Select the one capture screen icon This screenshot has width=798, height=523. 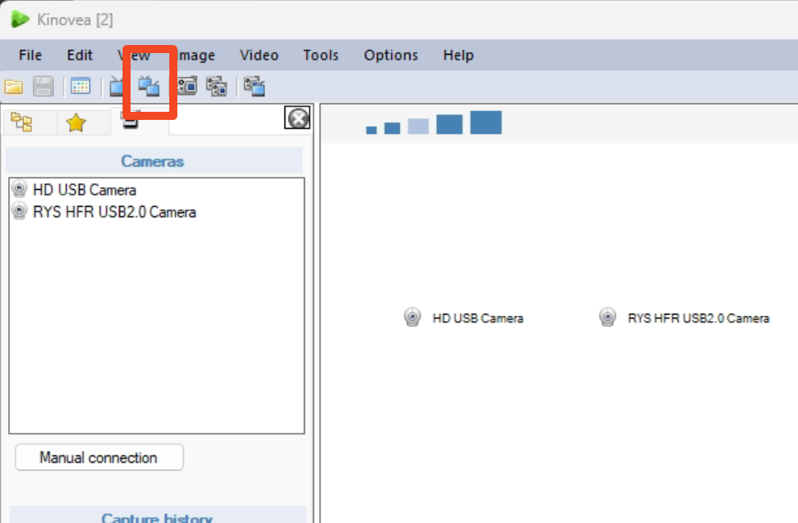187,87
